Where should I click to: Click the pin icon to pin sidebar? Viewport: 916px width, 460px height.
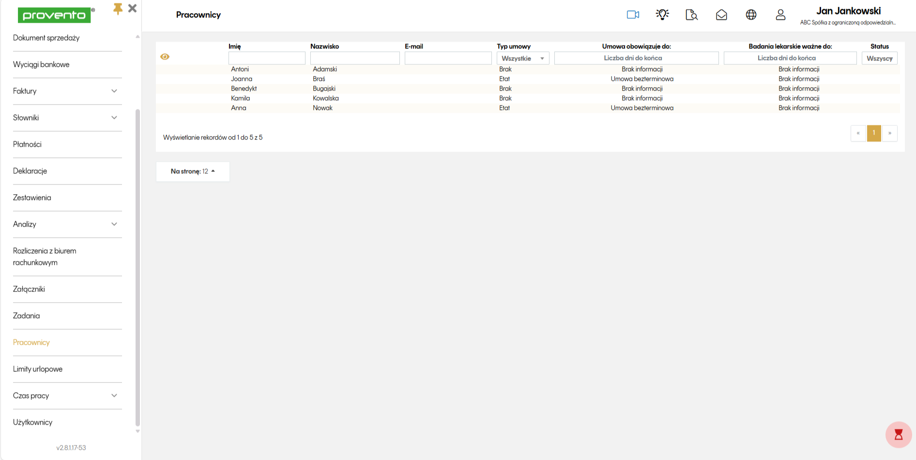click(118, 9)
